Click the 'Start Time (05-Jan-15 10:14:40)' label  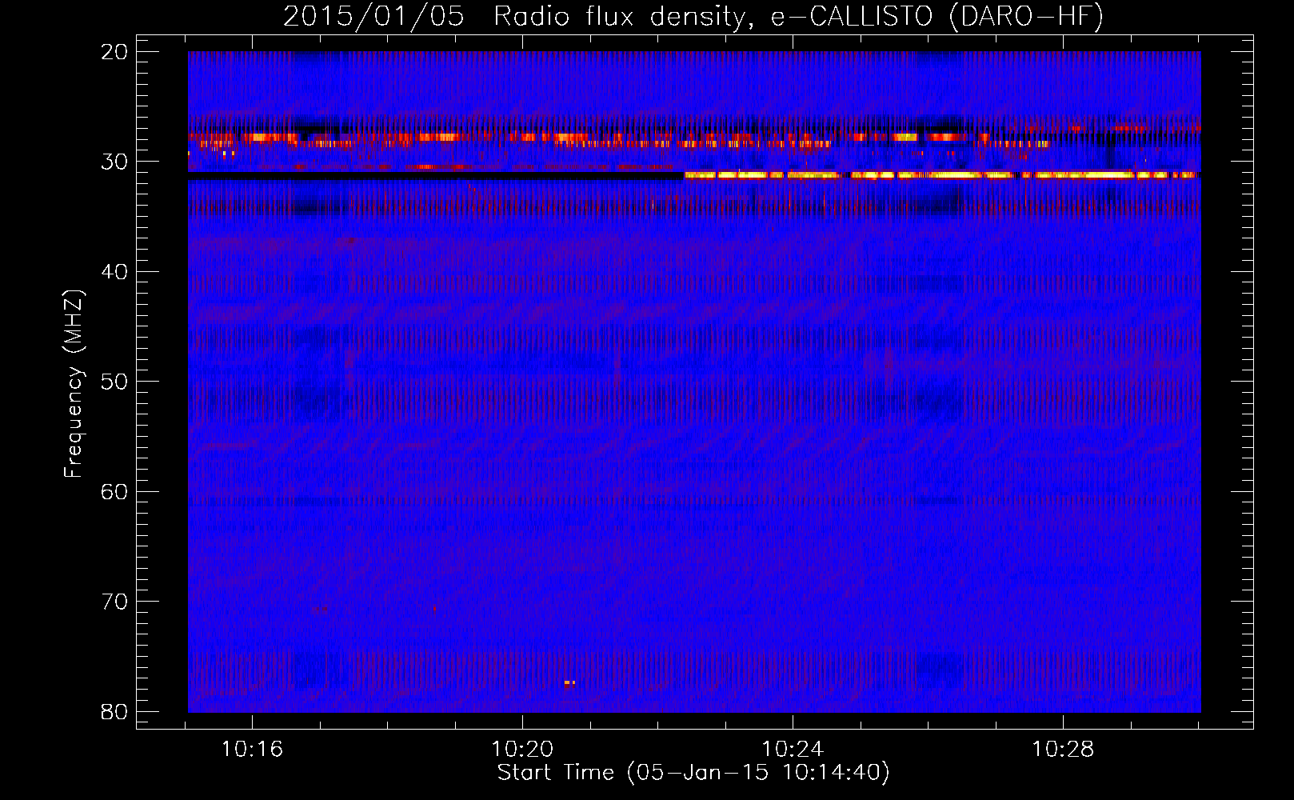(693, 773)
